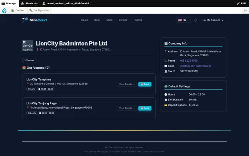The width and height of the screenshot is (249, 156).
Task: Open the Content admin menu
Action: pos(18,10)
